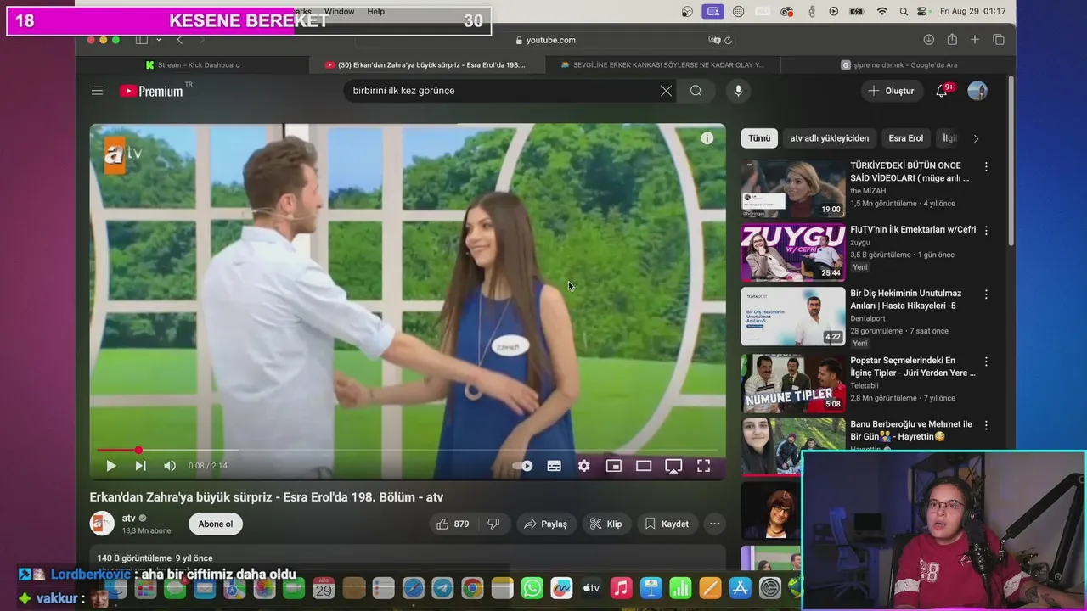The image size is (1087, 611).
Task: Toggle subtitles in the player
Action: (x=554, y=465)
